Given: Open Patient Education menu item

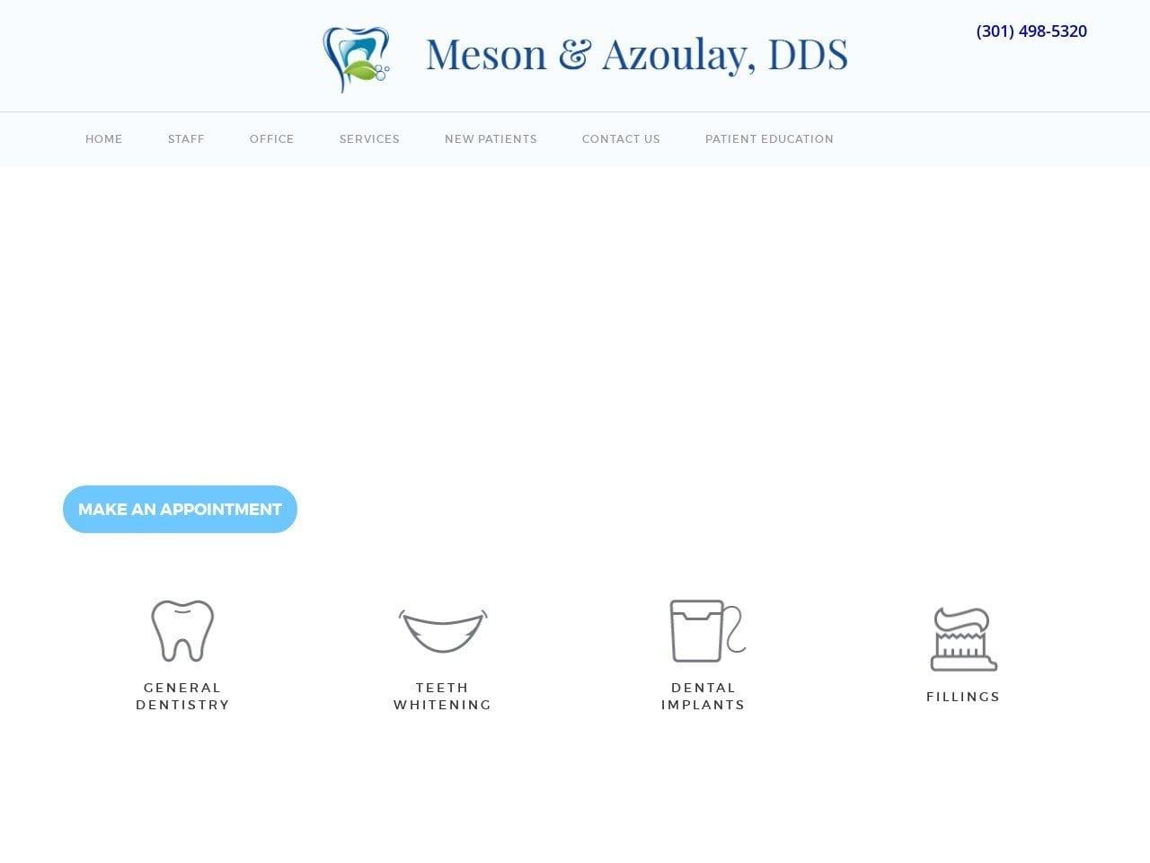Looking at the screenshot, I should (x=769, y=139).
